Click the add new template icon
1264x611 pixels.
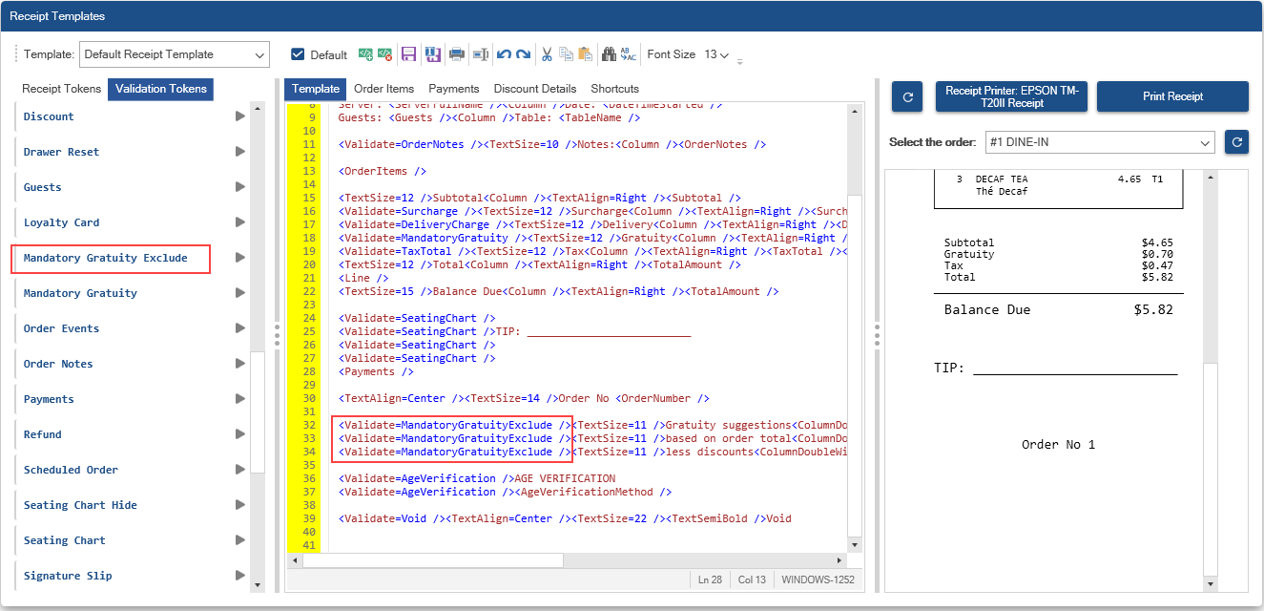click(366, 54)
